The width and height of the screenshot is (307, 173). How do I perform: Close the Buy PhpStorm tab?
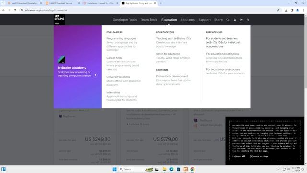click(x=155, y=3)
